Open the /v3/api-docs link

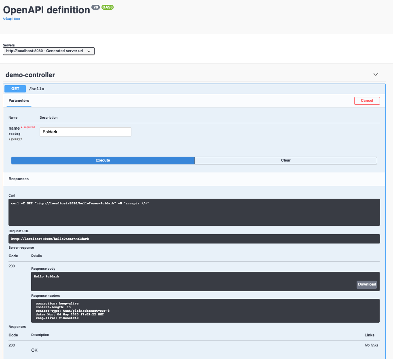[x=12, y=18]
